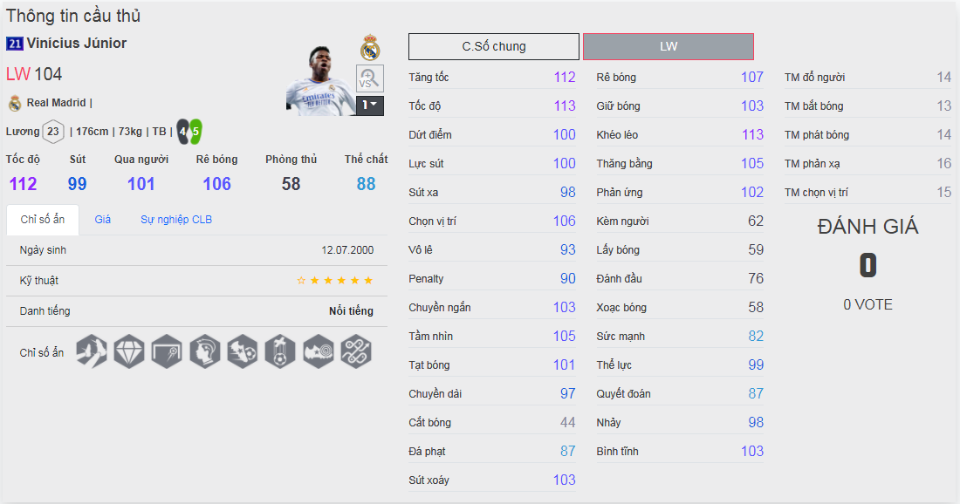This screenshot has height=504, width=960.
Task: Select the LW position stats tab
Action: [669, 46]
